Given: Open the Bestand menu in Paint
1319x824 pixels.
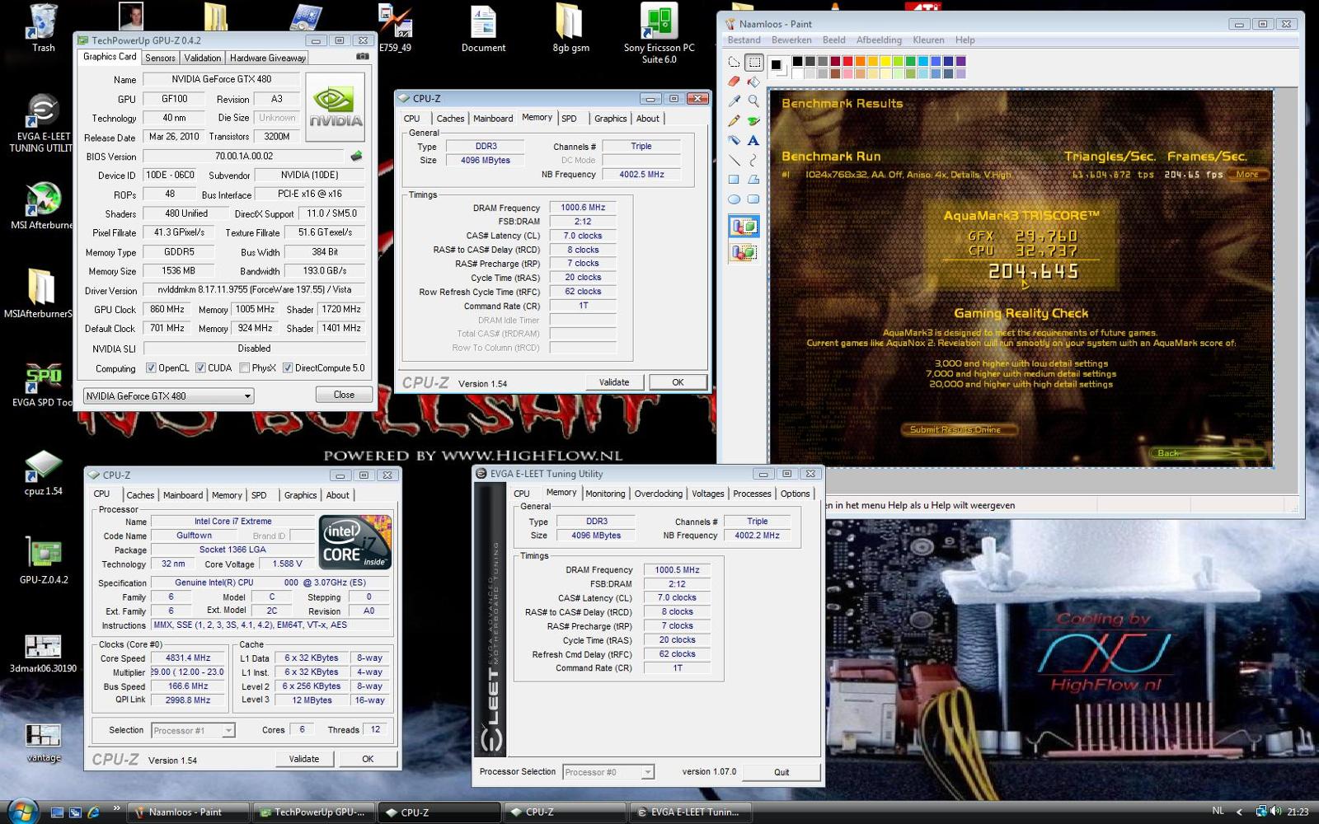Looking at the screenshot, I should (x=744, y=40).
